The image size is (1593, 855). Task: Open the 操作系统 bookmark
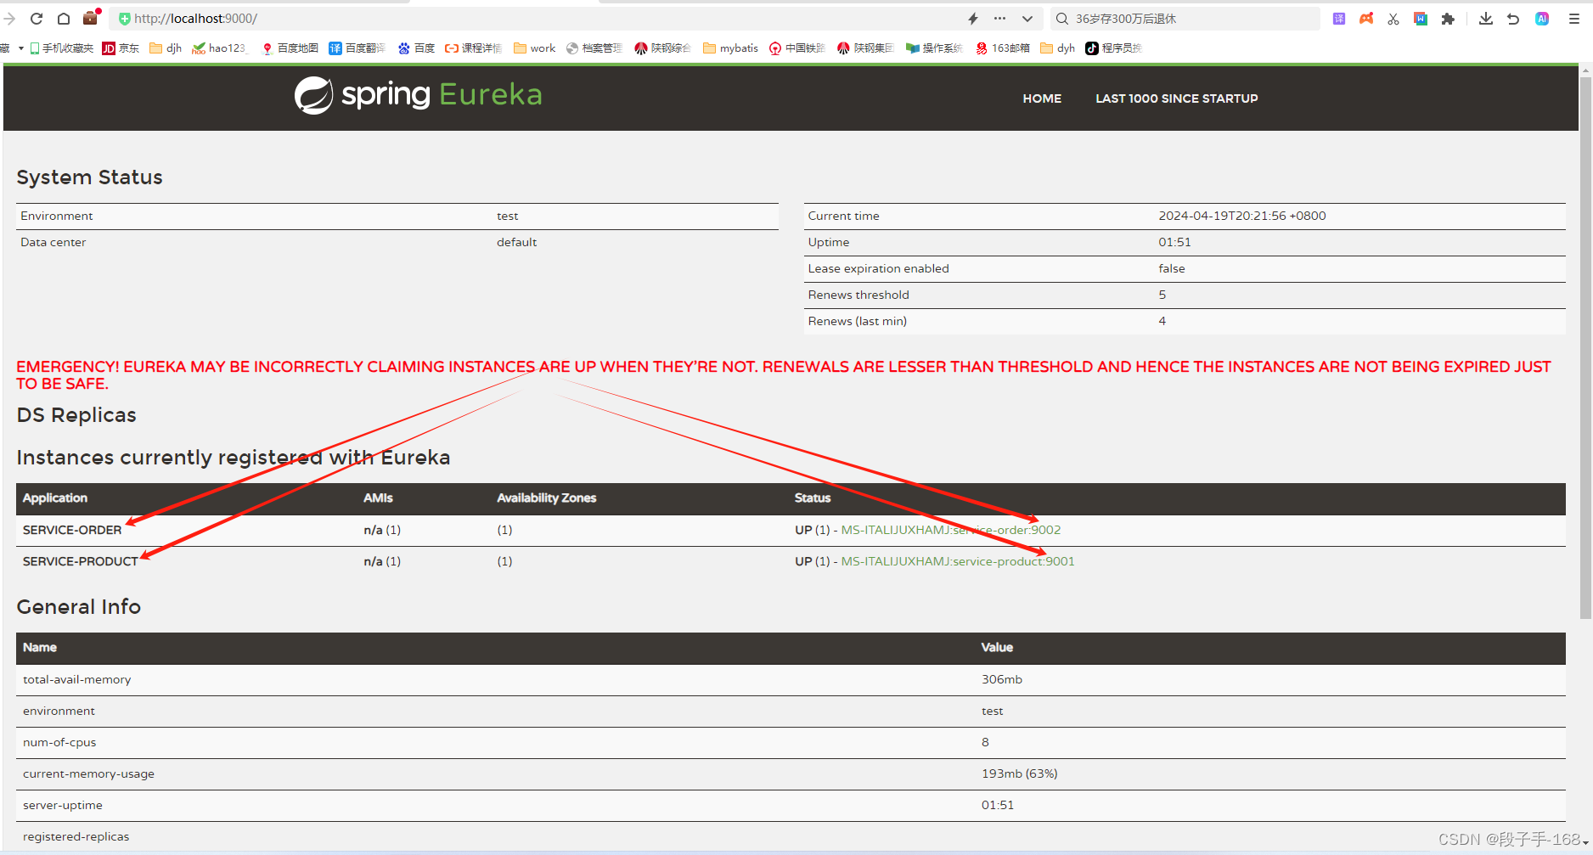click(x=934, y=48)
